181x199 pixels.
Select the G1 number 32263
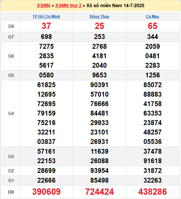click(152, 180)
